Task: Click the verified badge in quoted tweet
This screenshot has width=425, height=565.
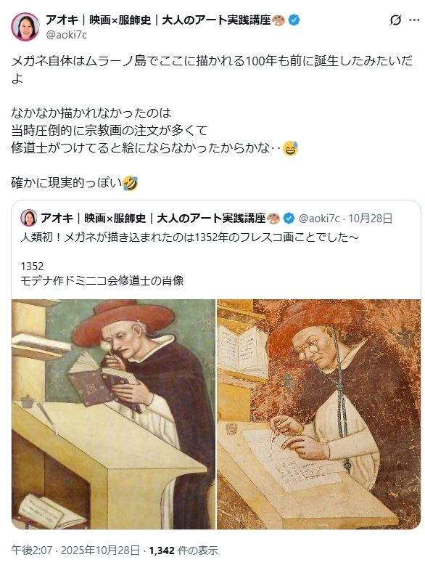Action: point(288,218)
